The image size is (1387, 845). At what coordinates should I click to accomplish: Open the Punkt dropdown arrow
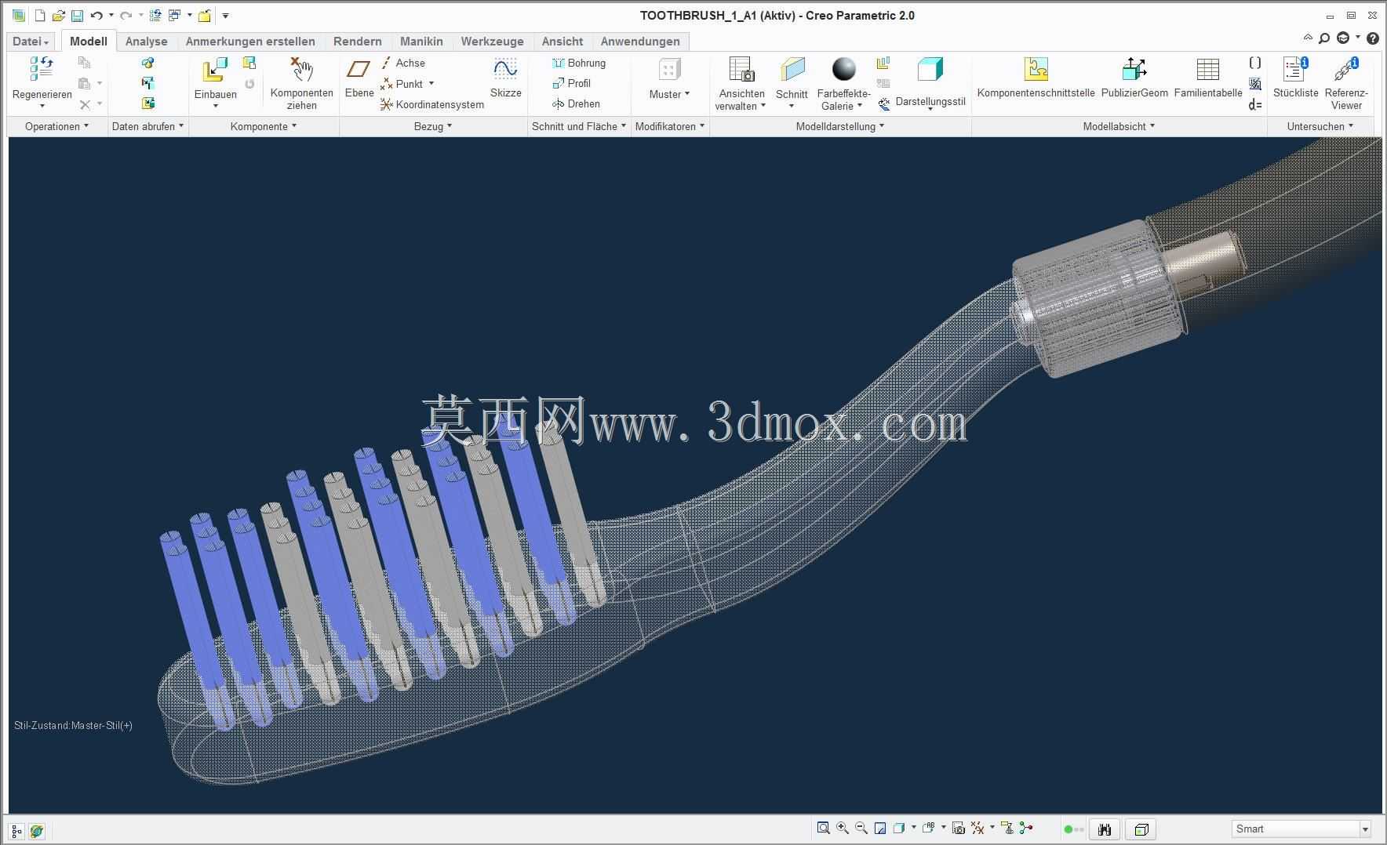[x=431, y=83]
